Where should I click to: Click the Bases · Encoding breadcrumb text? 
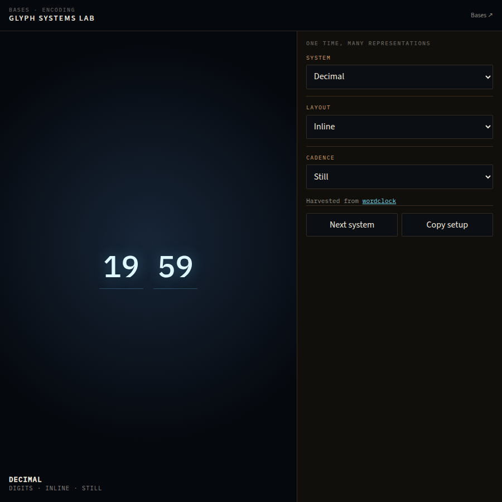click(x=42, y=10)
